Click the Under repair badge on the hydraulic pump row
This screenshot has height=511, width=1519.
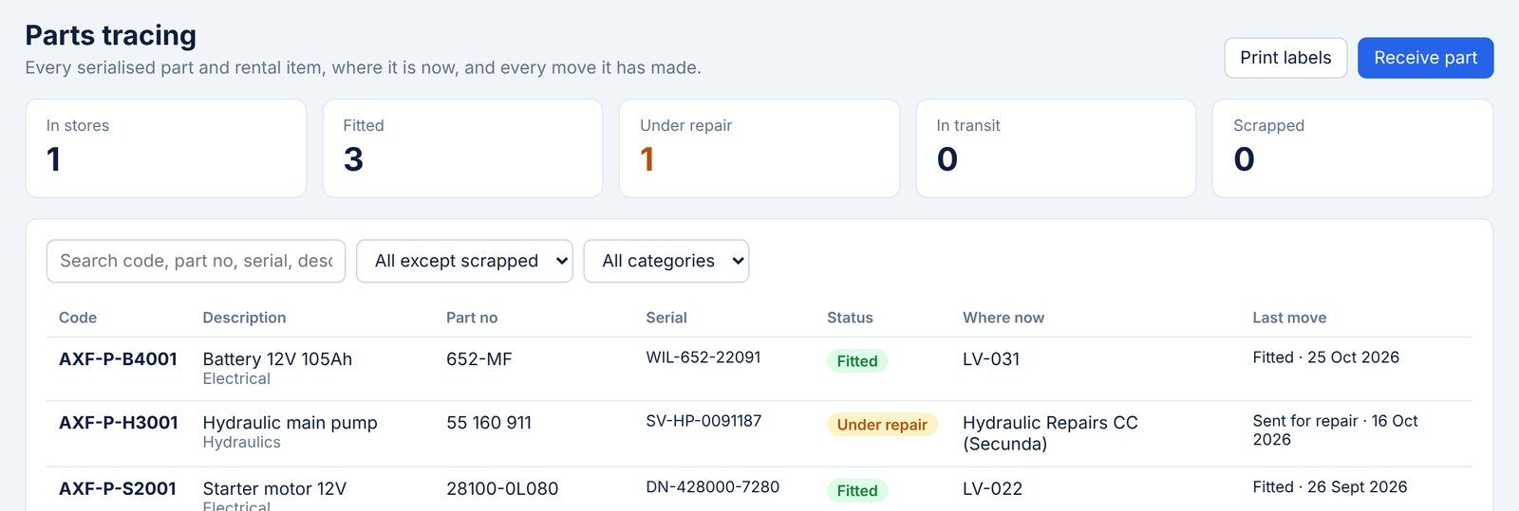click(882, 425)
